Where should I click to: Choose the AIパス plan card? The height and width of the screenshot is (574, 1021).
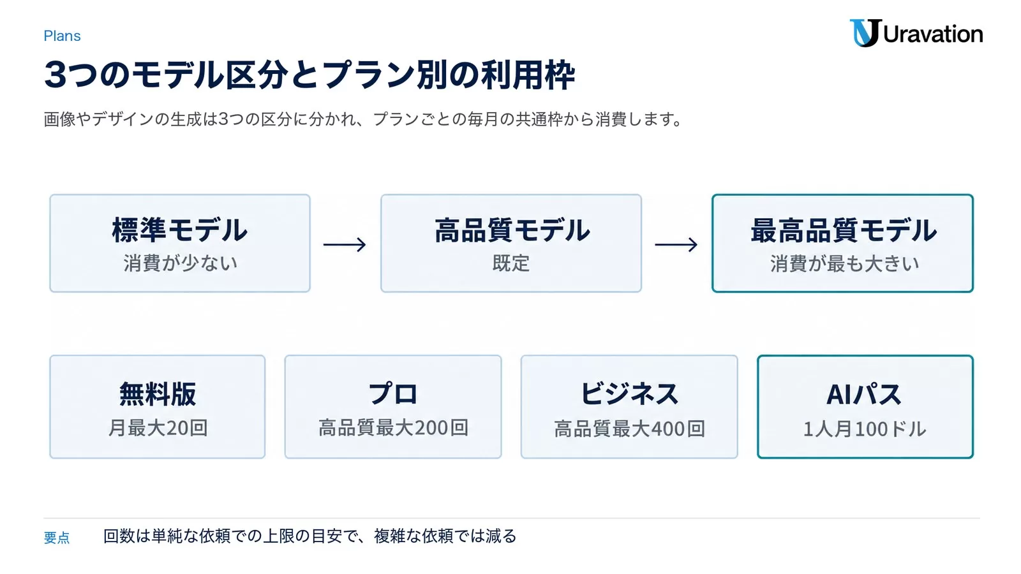click(865, 407)
